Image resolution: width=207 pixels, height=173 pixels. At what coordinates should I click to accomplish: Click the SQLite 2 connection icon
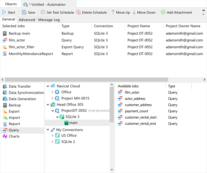click(57, 142)
